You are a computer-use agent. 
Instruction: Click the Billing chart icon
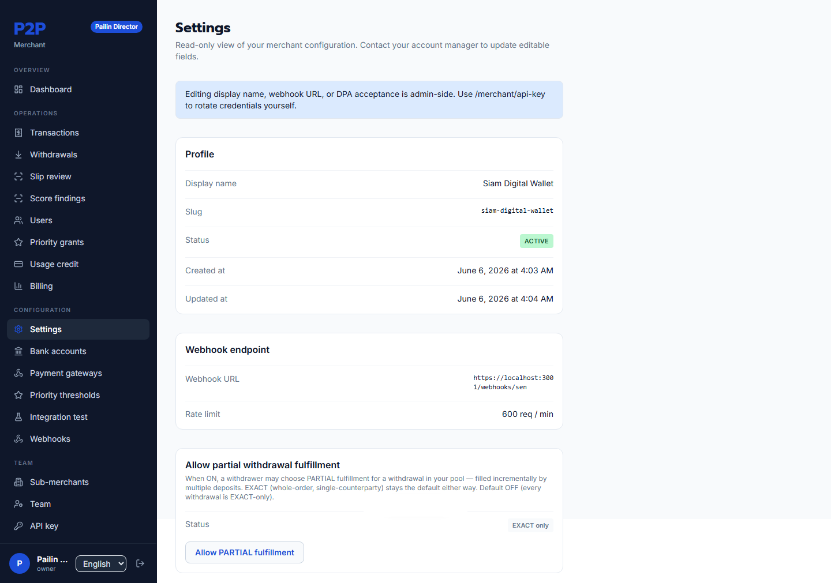[x=18, y=286]
